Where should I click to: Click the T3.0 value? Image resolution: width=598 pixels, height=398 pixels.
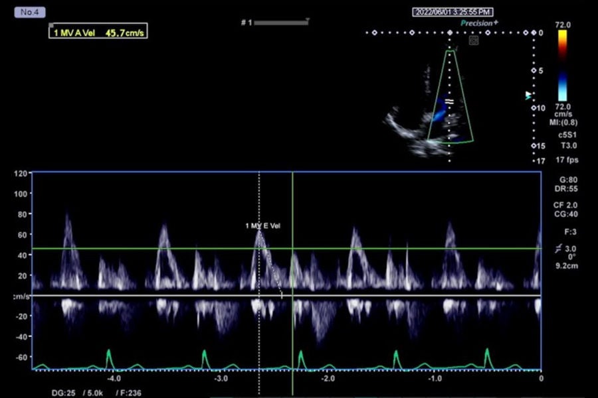(x=569, y=145)
